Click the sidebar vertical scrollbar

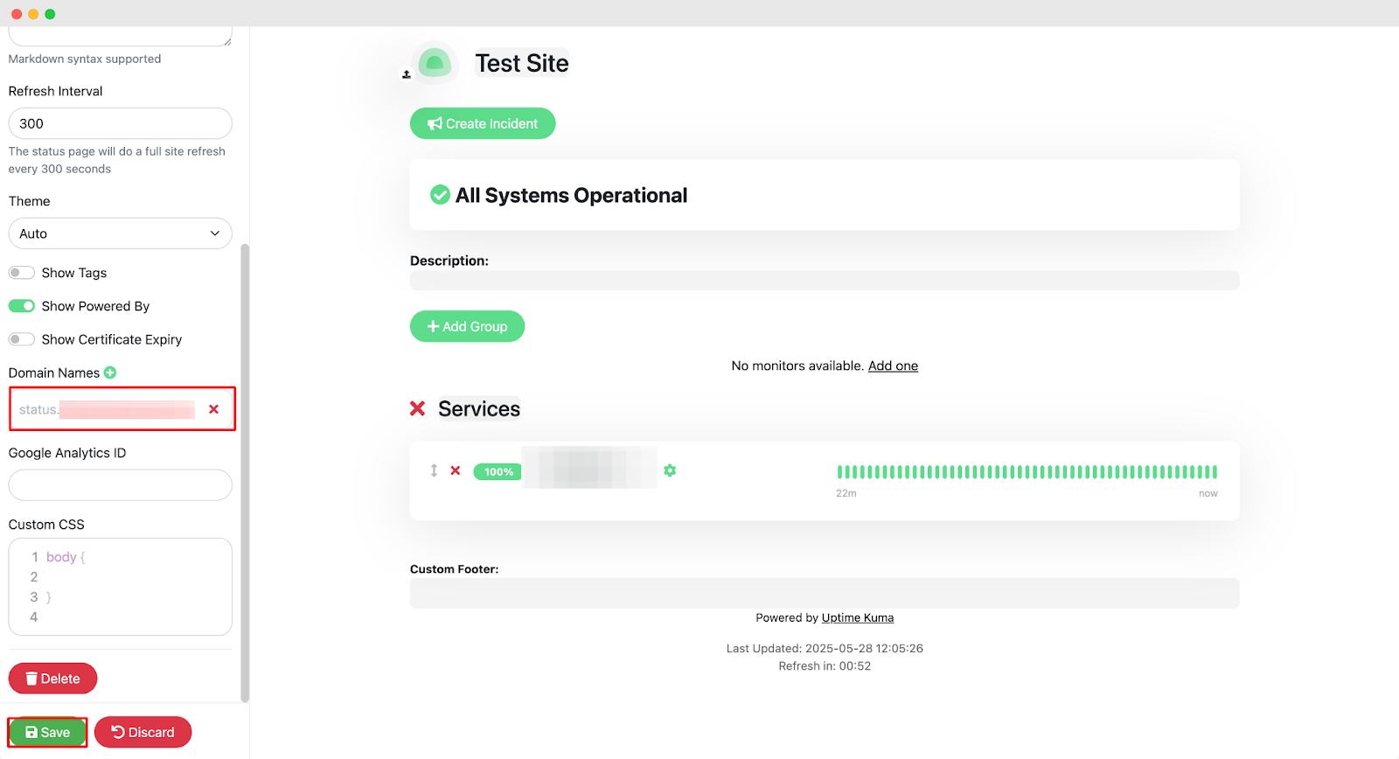coord(245,472)
